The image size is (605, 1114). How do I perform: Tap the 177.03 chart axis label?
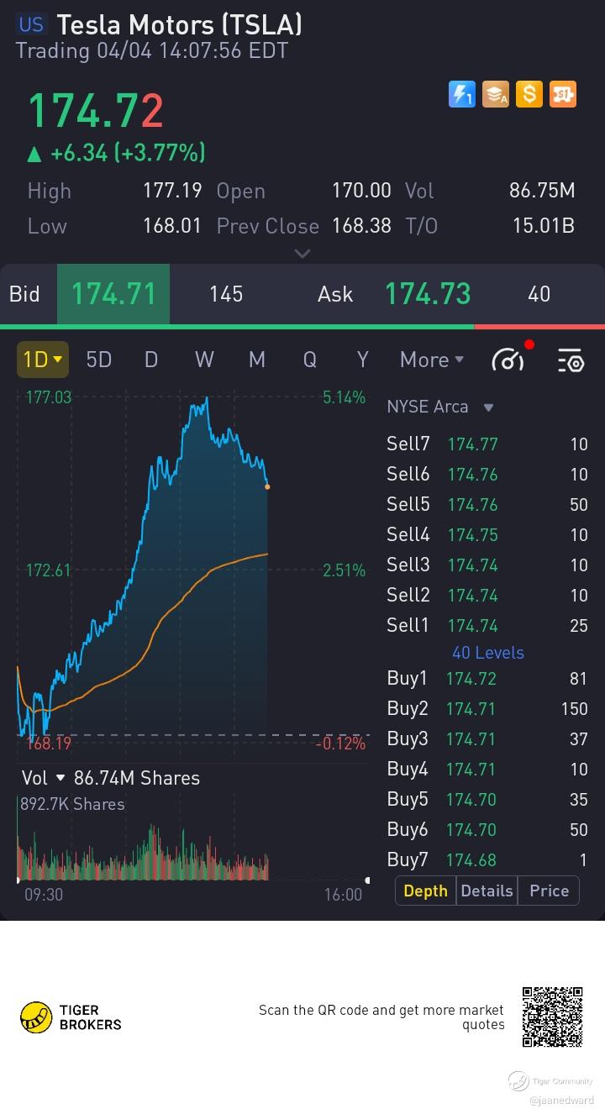tap(49, 397)
